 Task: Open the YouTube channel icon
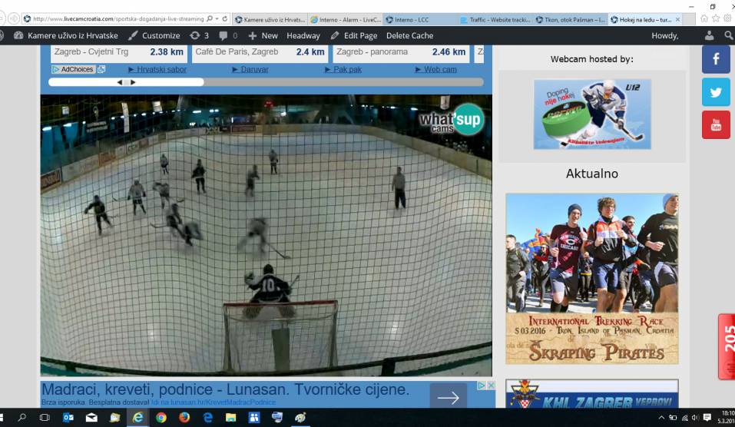pyautogui.click(x=716, y=124)
